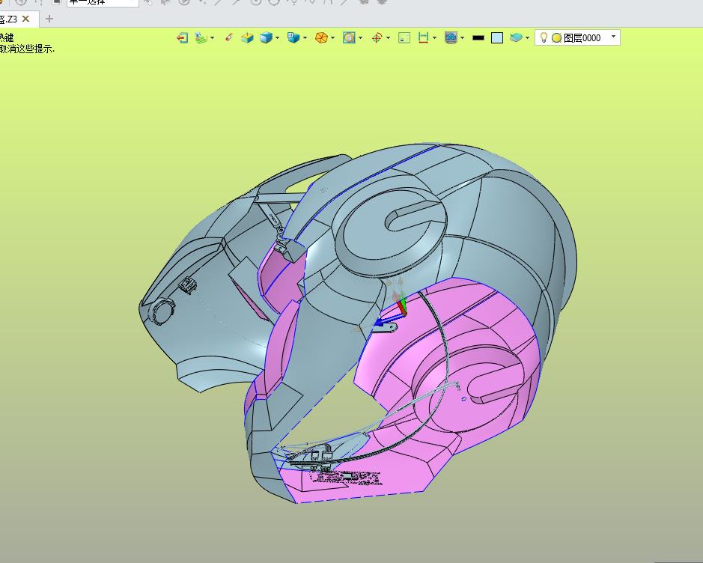Click the blue view-orientation cube icon

pyautogui.click(x=293, y=38)
